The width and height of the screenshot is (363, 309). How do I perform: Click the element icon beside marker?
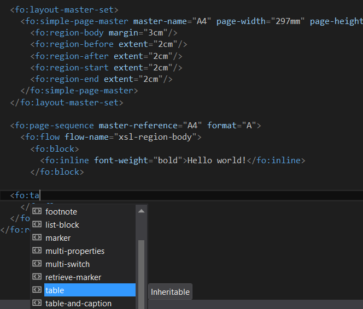coord(37,237)
